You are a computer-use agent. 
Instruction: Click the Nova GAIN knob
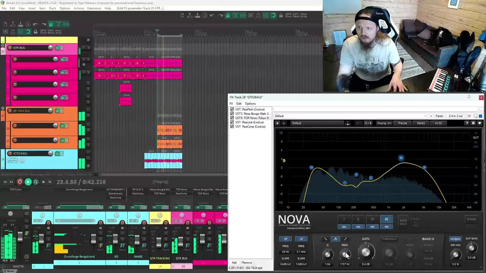point(366,252)
